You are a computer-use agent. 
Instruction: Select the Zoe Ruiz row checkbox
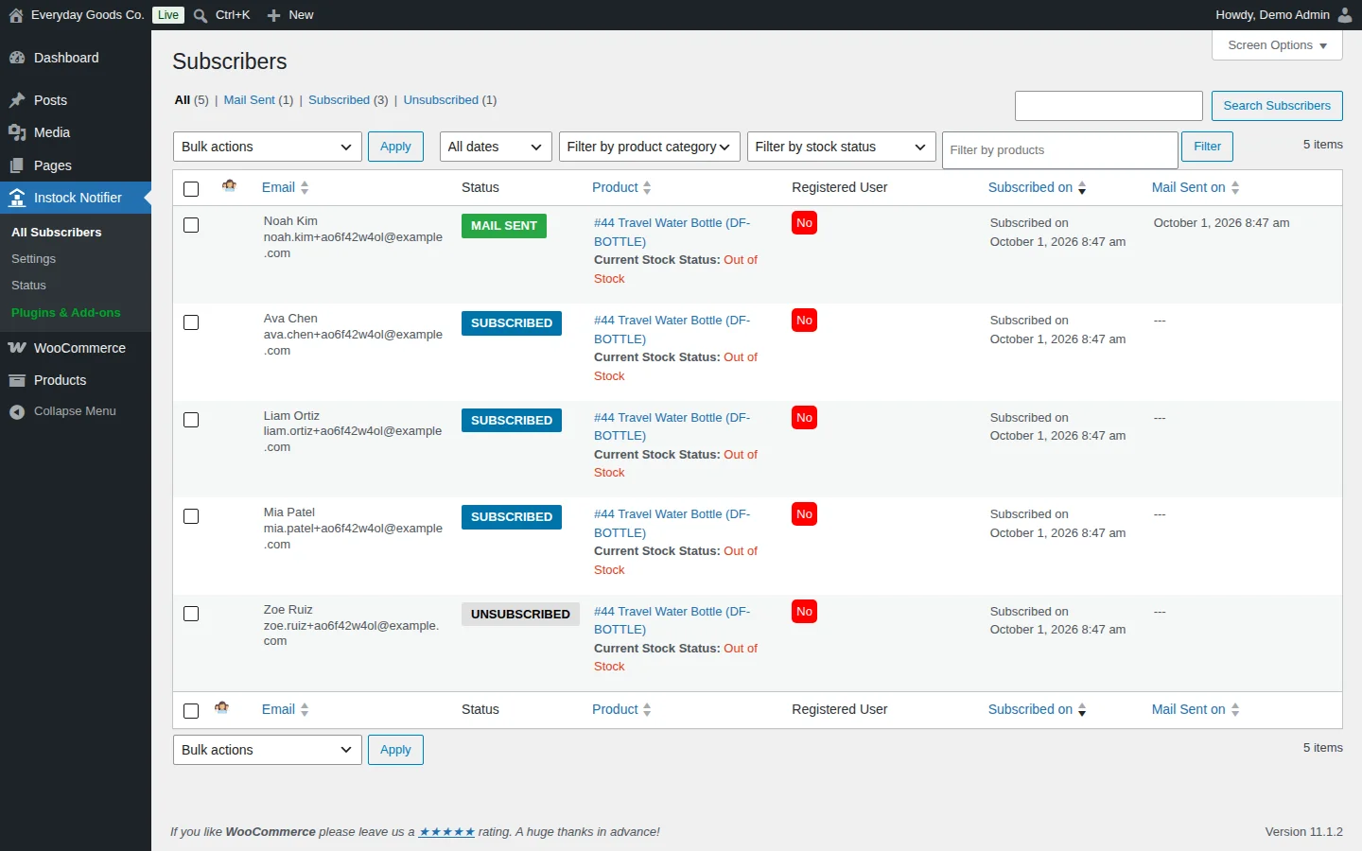(x=191, y=614)
